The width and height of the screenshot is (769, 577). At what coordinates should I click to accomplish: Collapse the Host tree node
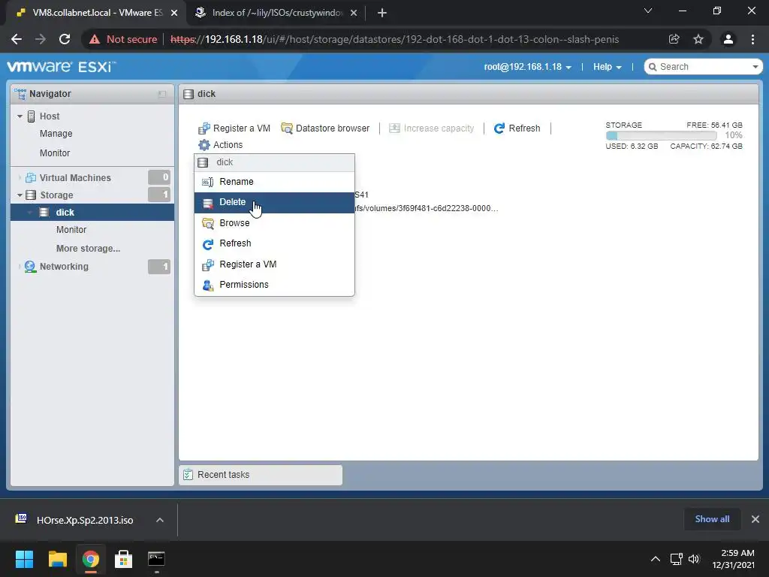click(x=20, y=116)
